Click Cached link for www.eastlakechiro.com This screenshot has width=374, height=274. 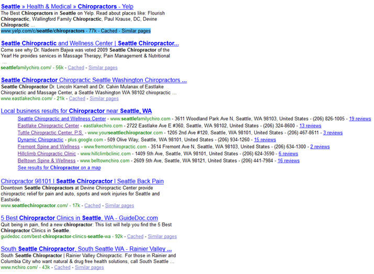pos(77,98)
